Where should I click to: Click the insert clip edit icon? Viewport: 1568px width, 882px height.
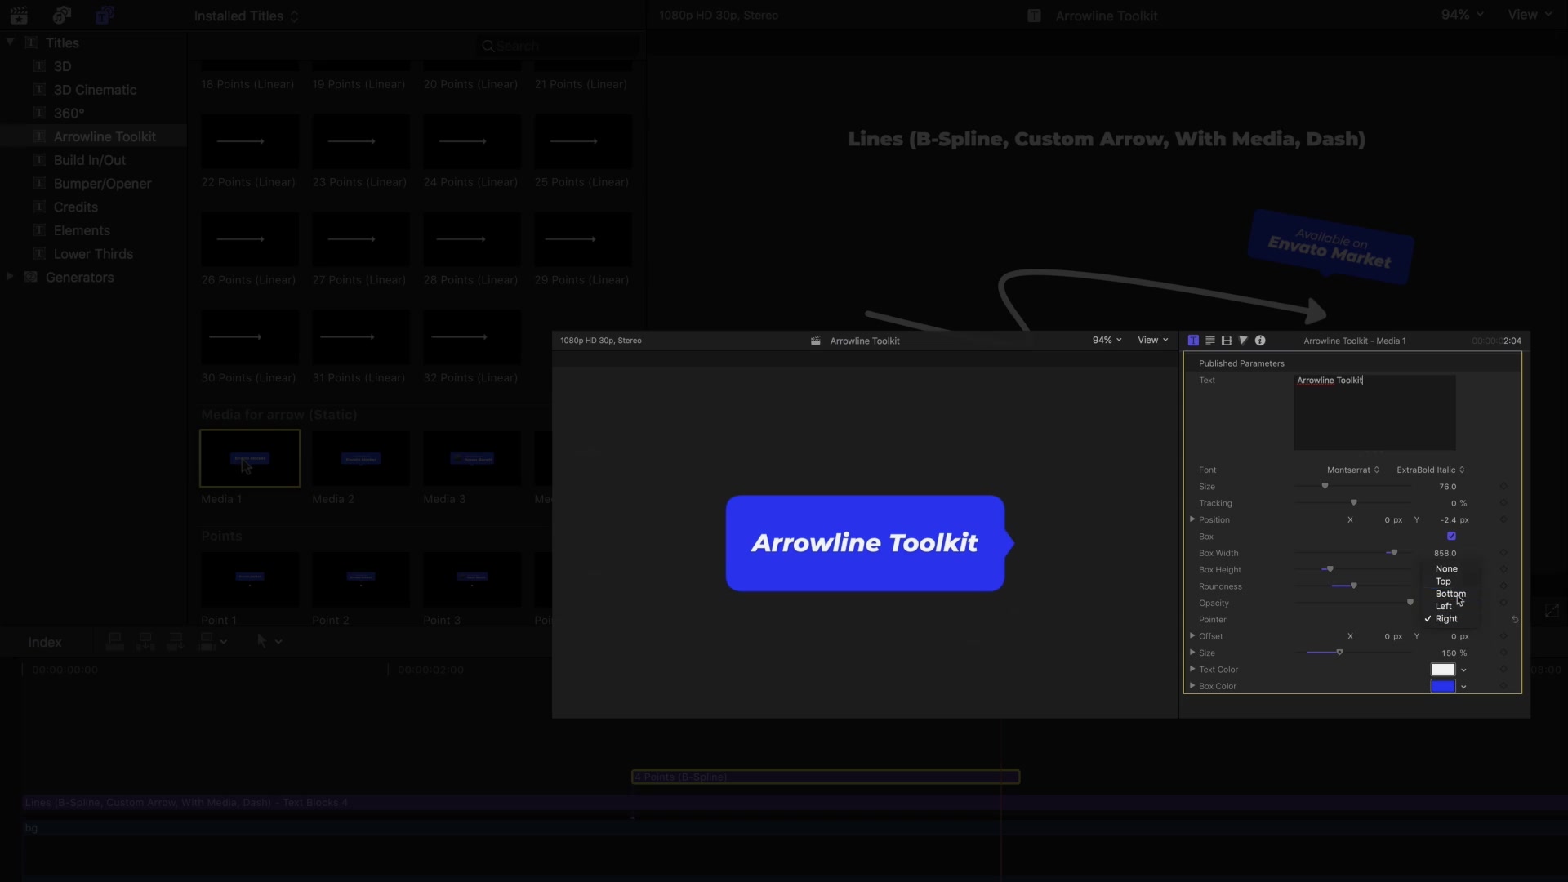(145, 641)
